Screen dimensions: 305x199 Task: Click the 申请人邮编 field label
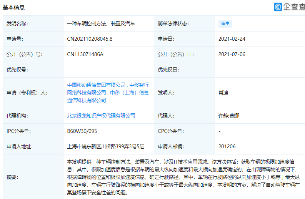[171, 146]
